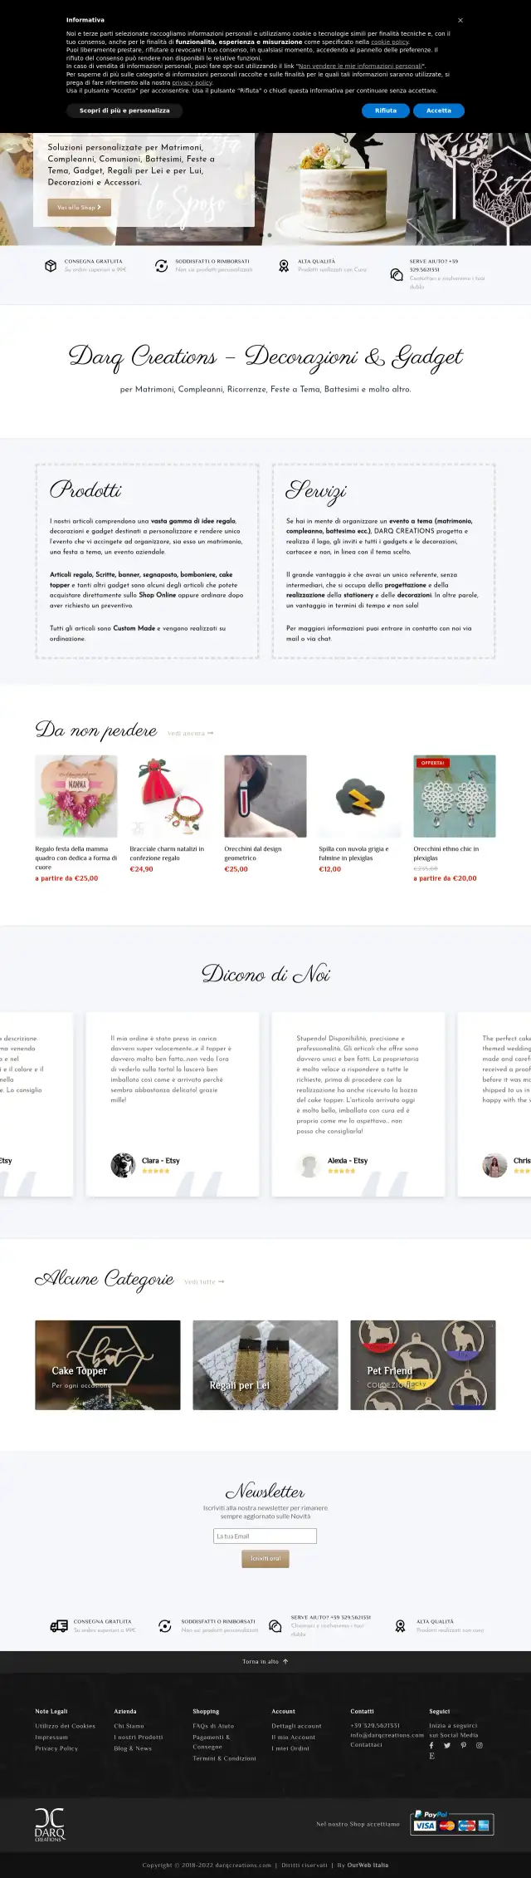Click Vedi ancora link beside Da non perdere
The image size is (531, 1878).
(x=191, y=734)
